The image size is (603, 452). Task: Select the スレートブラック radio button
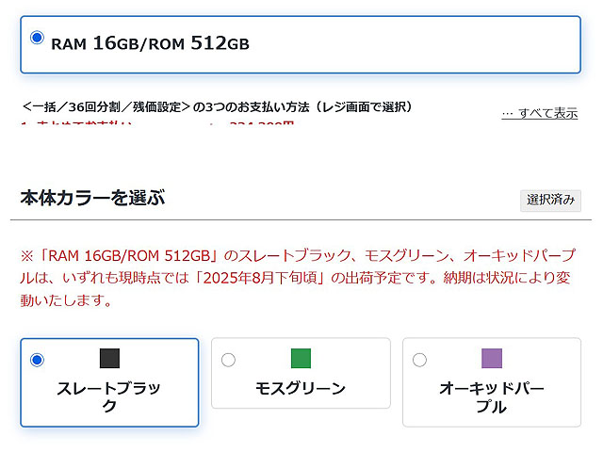pos(37,360)
